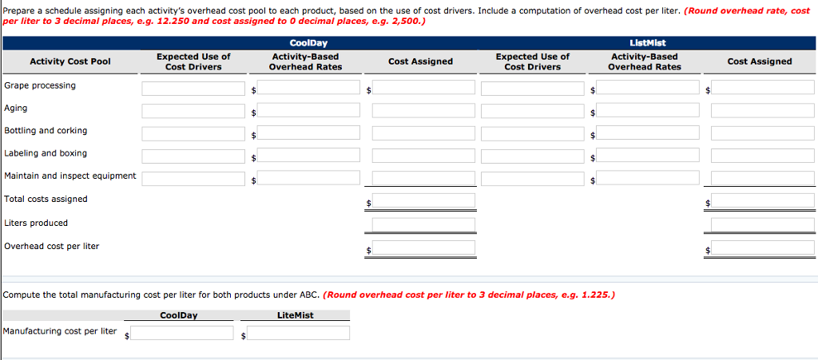Click the 'LiteMist' header in bottom table

(296, 315)
